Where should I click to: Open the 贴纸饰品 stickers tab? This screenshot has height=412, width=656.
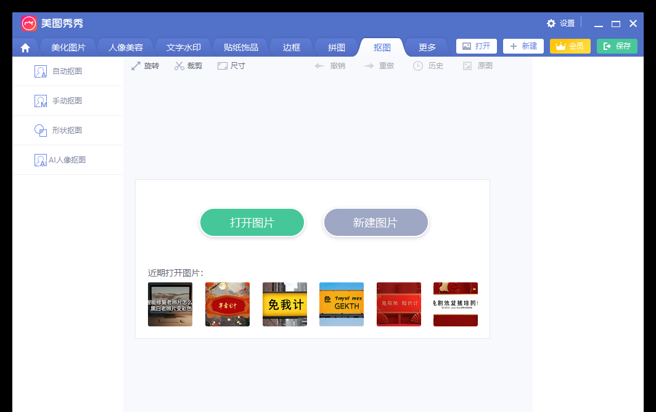pos(241,46)
